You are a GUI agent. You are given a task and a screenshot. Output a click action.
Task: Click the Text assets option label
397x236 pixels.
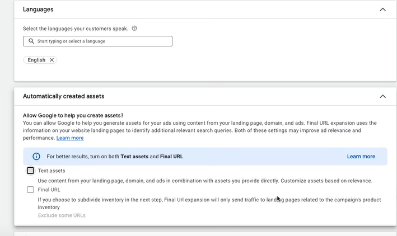click(52, 171)
